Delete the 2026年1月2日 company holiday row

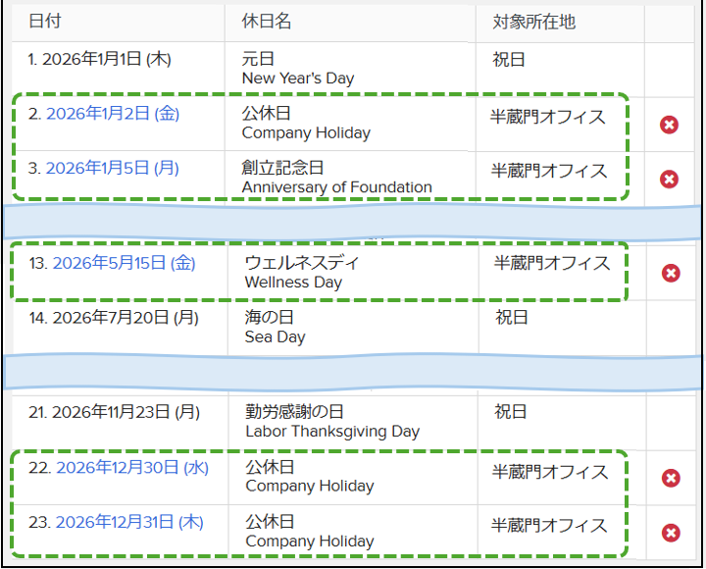click(669, 125)
